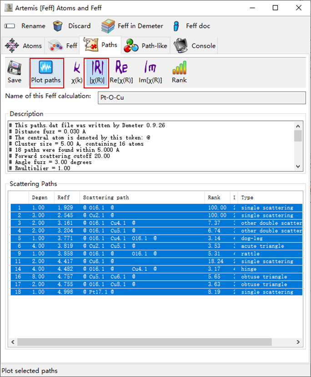Minimize the Artemis Feff window

tap(252, 8)
